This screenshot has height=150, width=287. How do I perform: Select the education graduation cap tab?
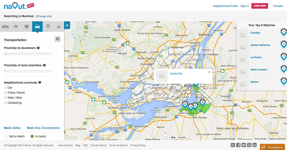pos(16,27)
